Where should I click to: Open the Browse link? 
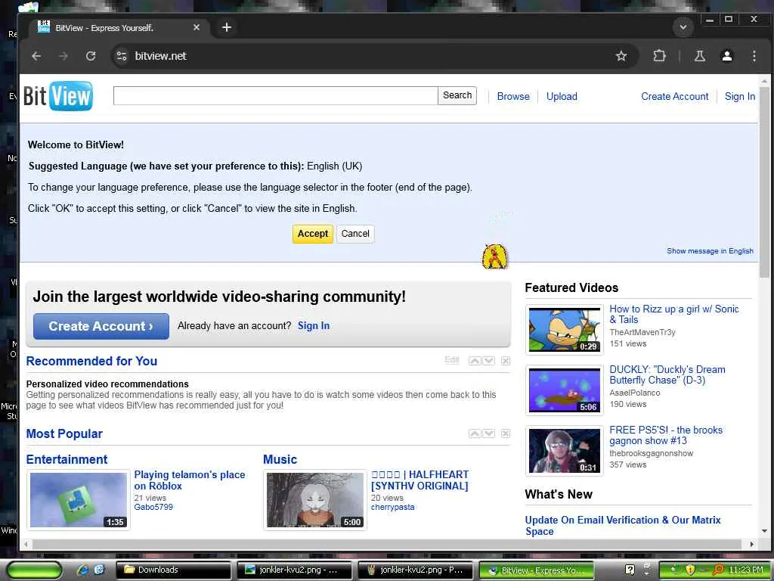click(513, 96)
